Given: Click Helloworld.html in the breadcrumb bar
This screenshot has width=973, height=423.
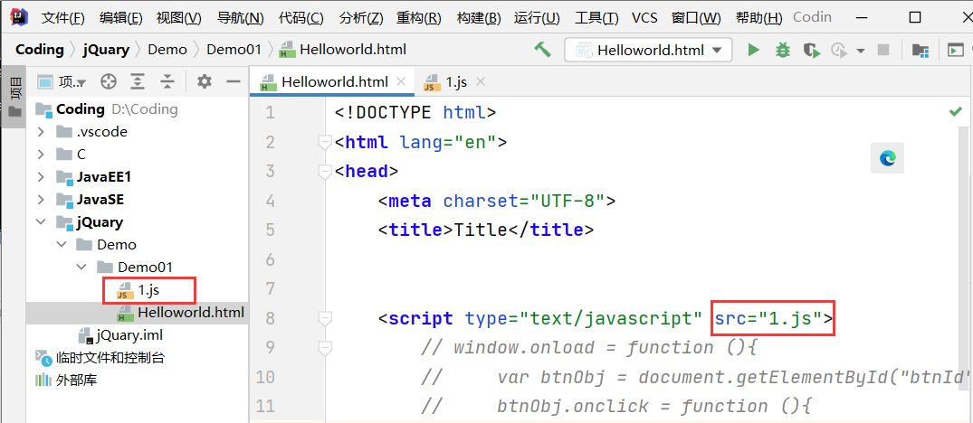Looking at the screenshot, I should tap(343, 50).
